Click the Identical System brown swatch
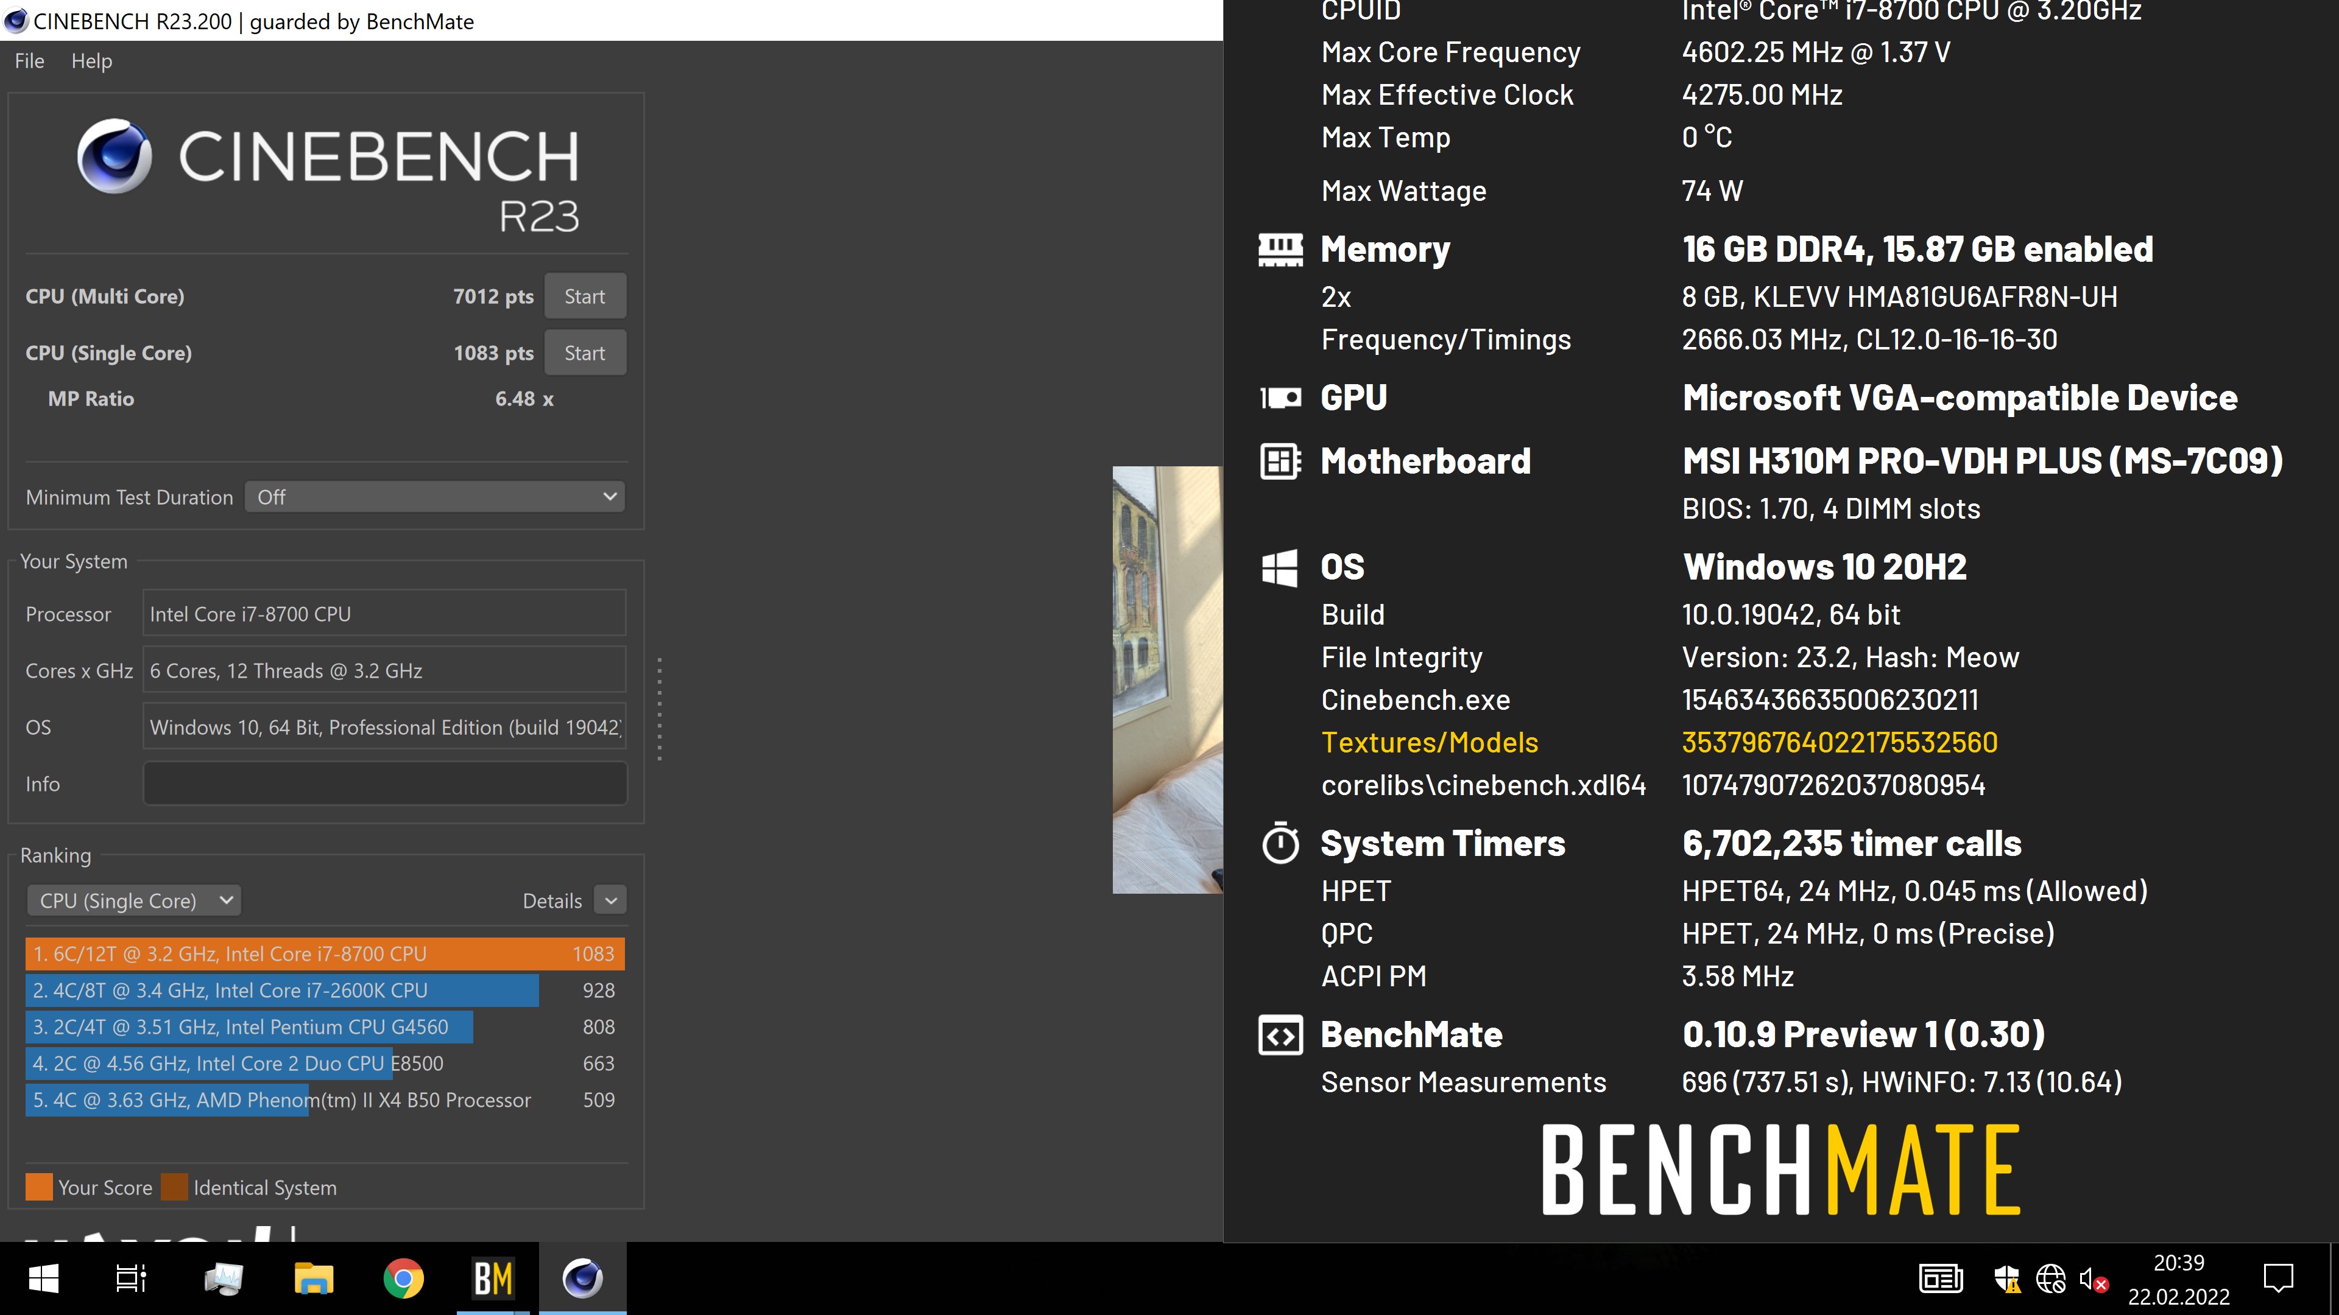 [174, 1187]
